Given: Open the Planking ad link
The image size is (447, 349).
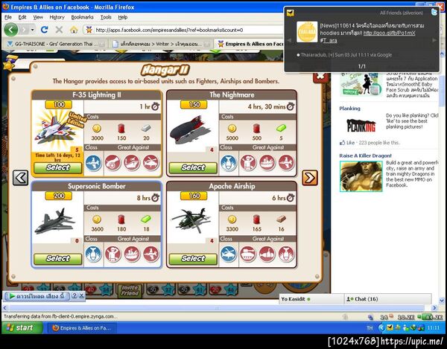Looking at the screenshot, I should click(x=350, y=109).
